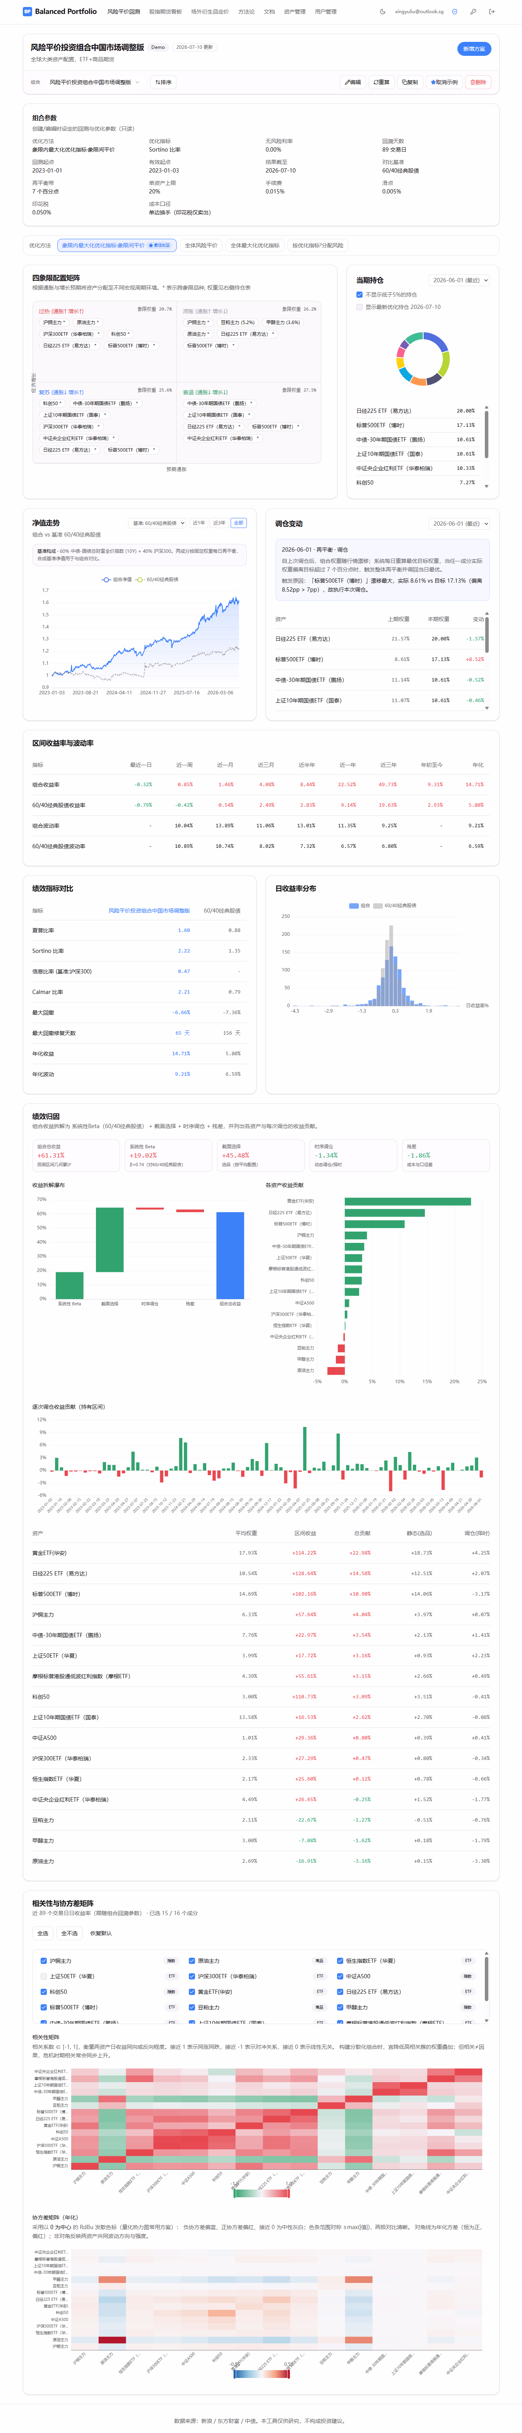The image size is (522, 2433).
Task: Toggle 不显示低于5%的持仓 checkbox
Action: 359,295
